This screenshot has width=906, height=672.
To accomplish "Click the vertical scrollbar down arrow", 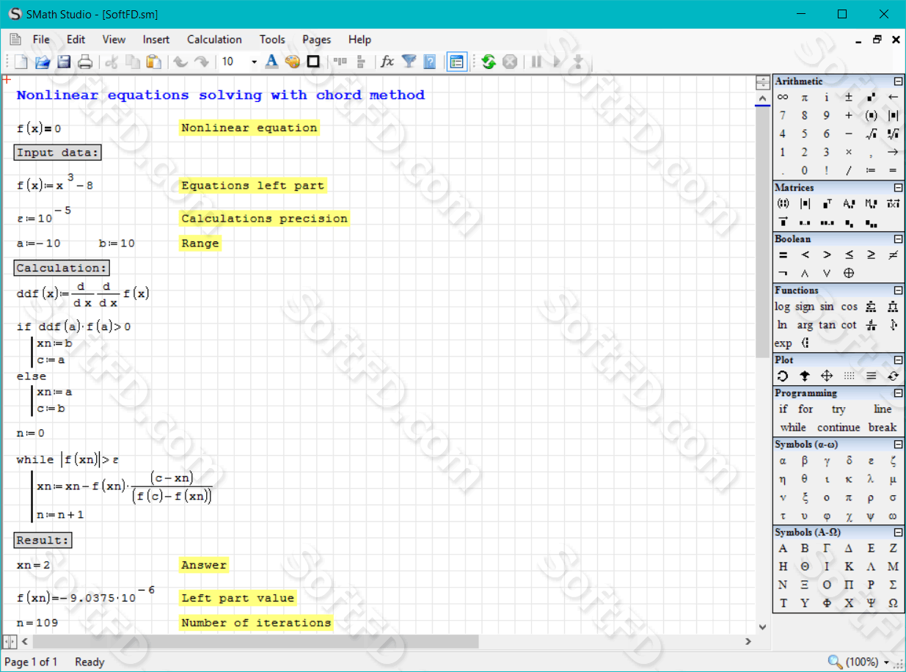I will point(763,627).
